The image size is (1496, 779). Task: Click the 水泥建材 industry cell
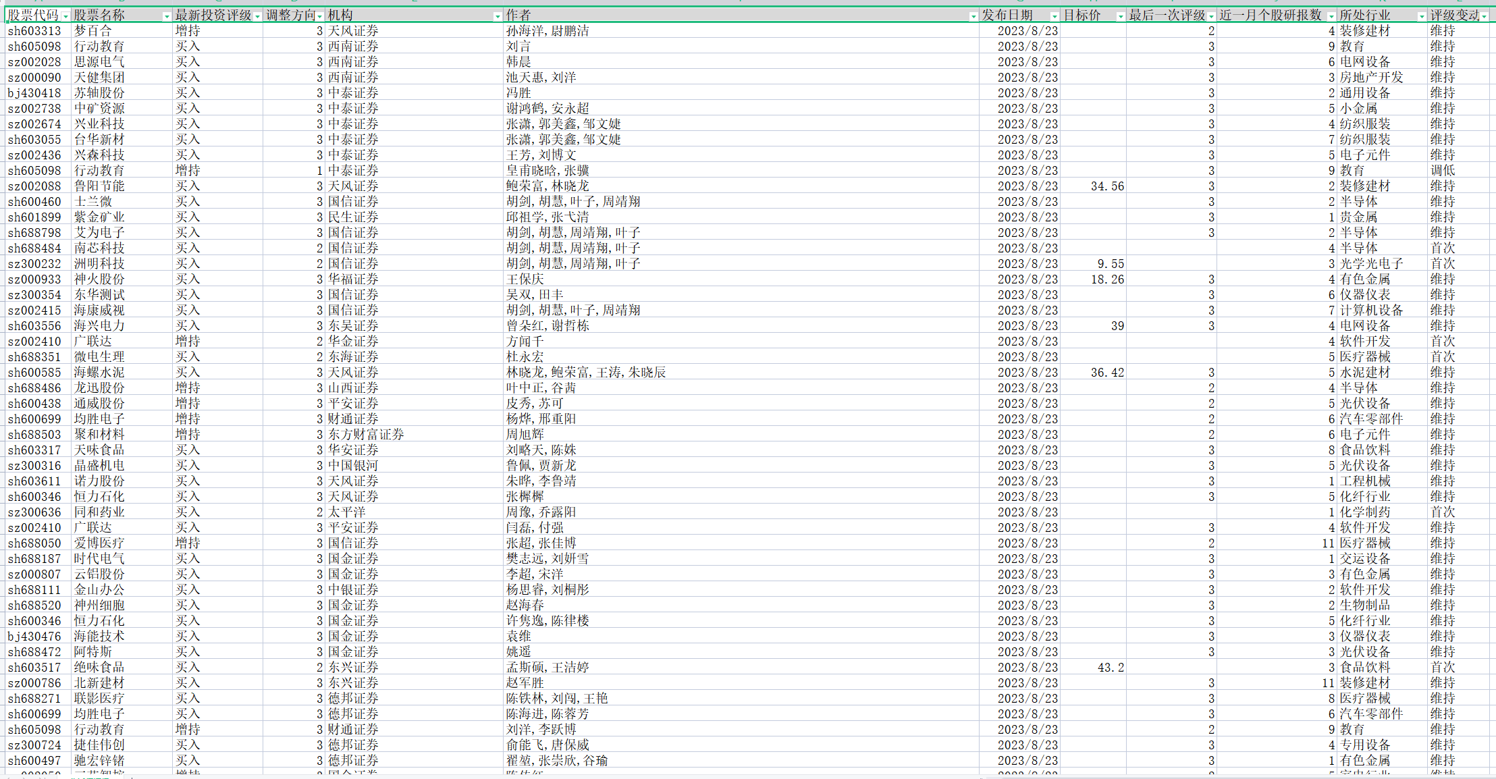(x=1382, y=373)
